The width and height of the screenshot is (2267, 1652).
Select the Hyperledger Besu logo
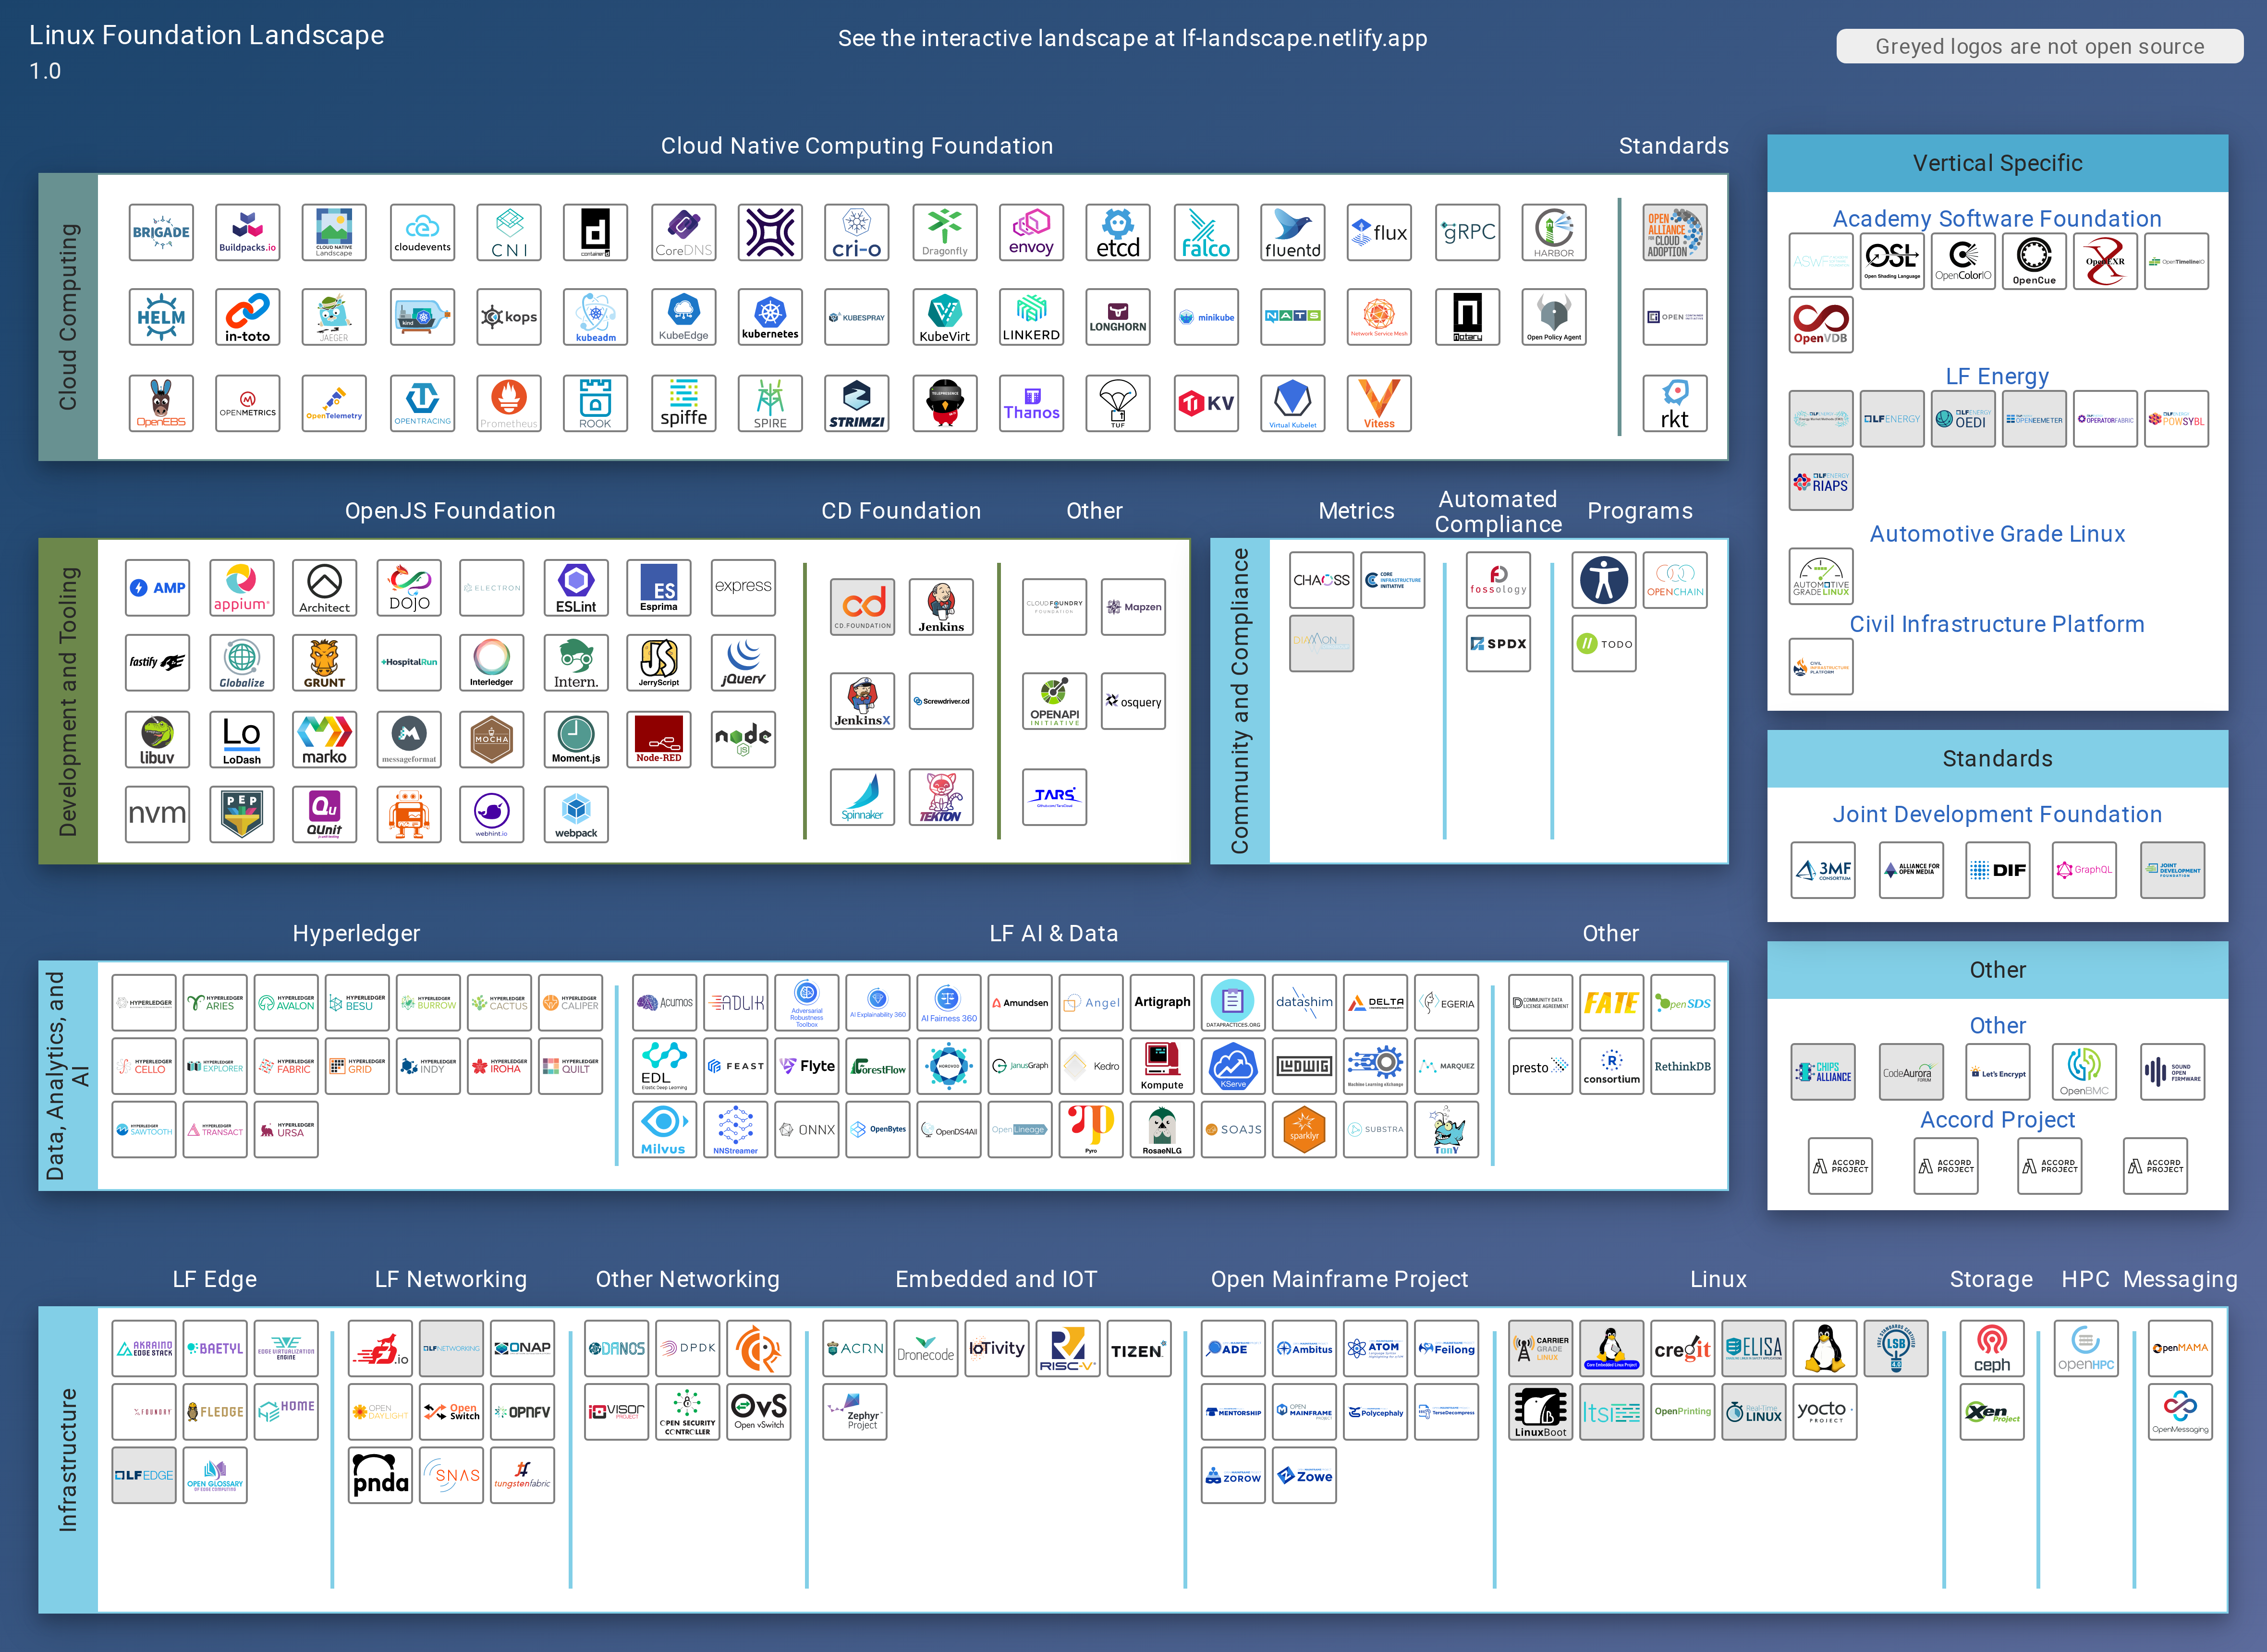click(x=357, y=1003)
